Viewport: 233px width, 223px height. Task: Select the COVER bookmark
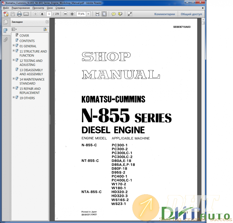click(24, 36)
